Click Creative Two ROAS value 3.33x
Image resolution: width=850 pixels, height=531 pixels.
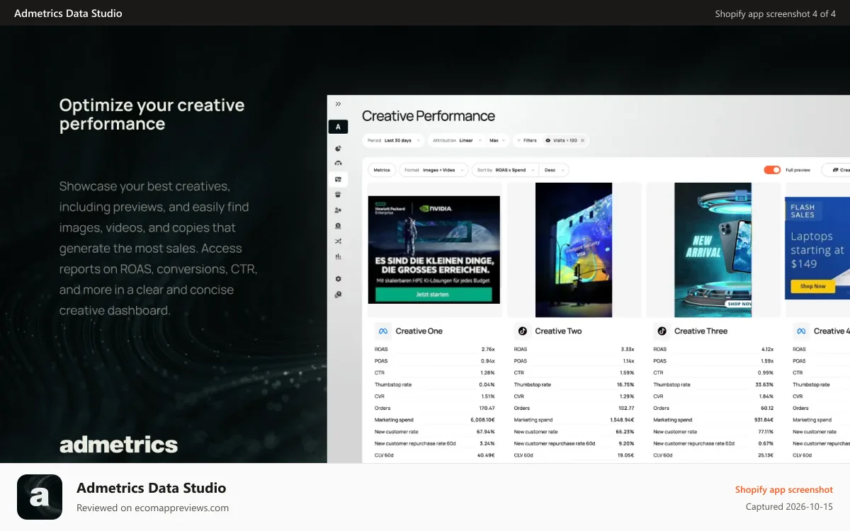tap(627, 349)
